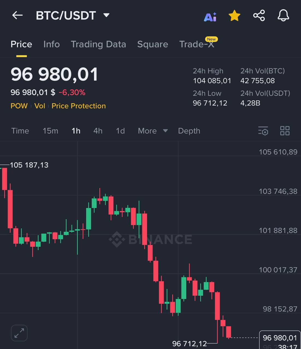Toggle the favorite star for BTC/USDT
The width and height of the screenshot is (301, 349).
(234, 16)
